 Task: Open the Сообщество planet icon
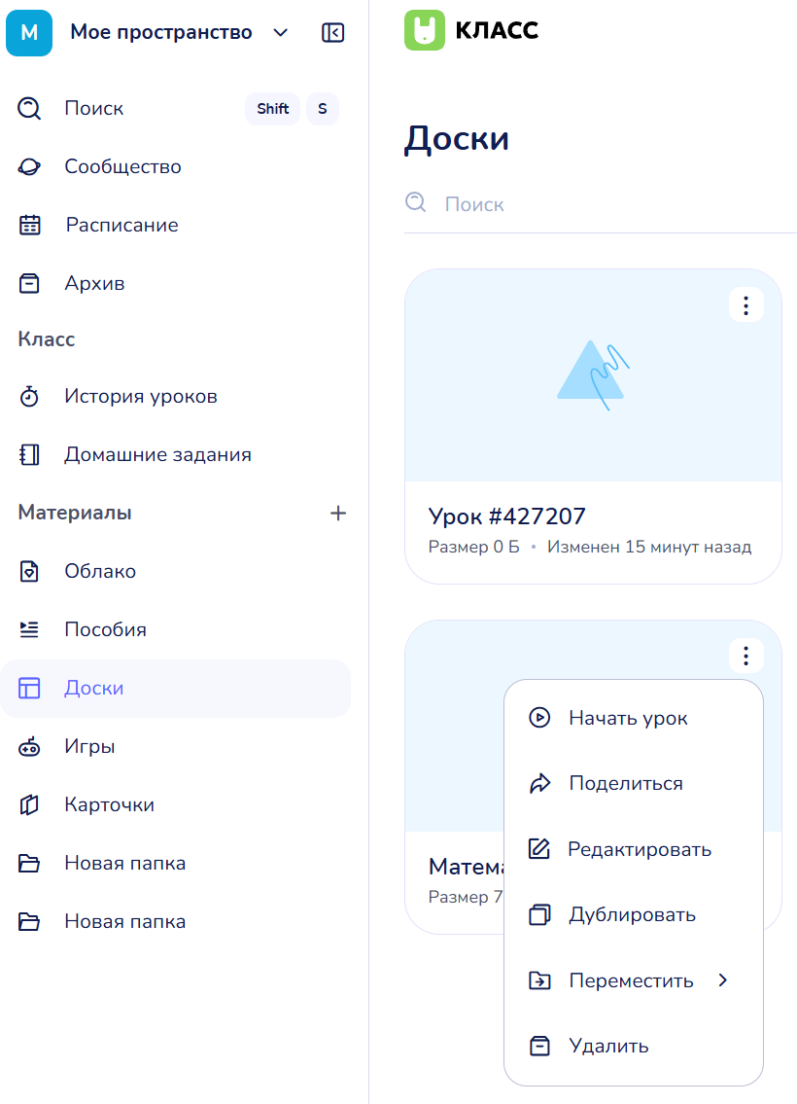[29, 167]
